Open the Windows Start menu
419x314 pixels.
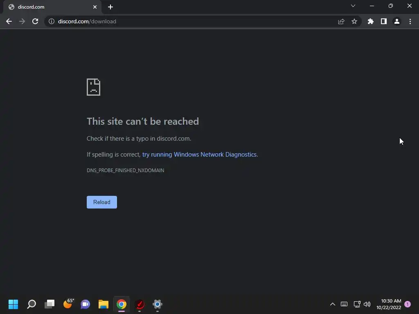click(x=13, y=304)
